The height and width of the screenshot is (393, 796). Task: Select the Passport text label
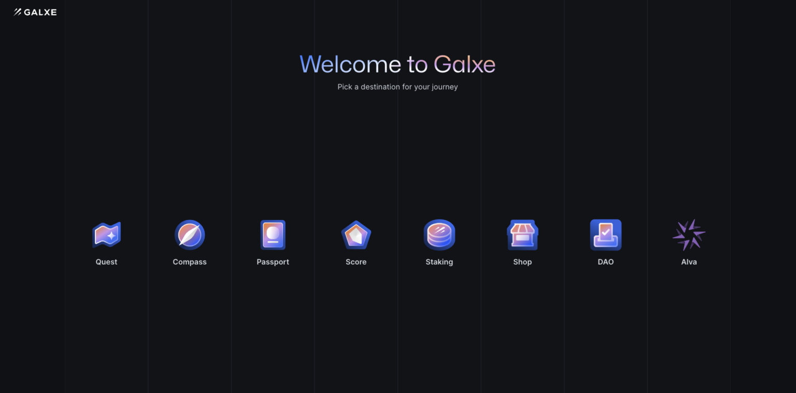pyautogui.click(x=273, y=261)
